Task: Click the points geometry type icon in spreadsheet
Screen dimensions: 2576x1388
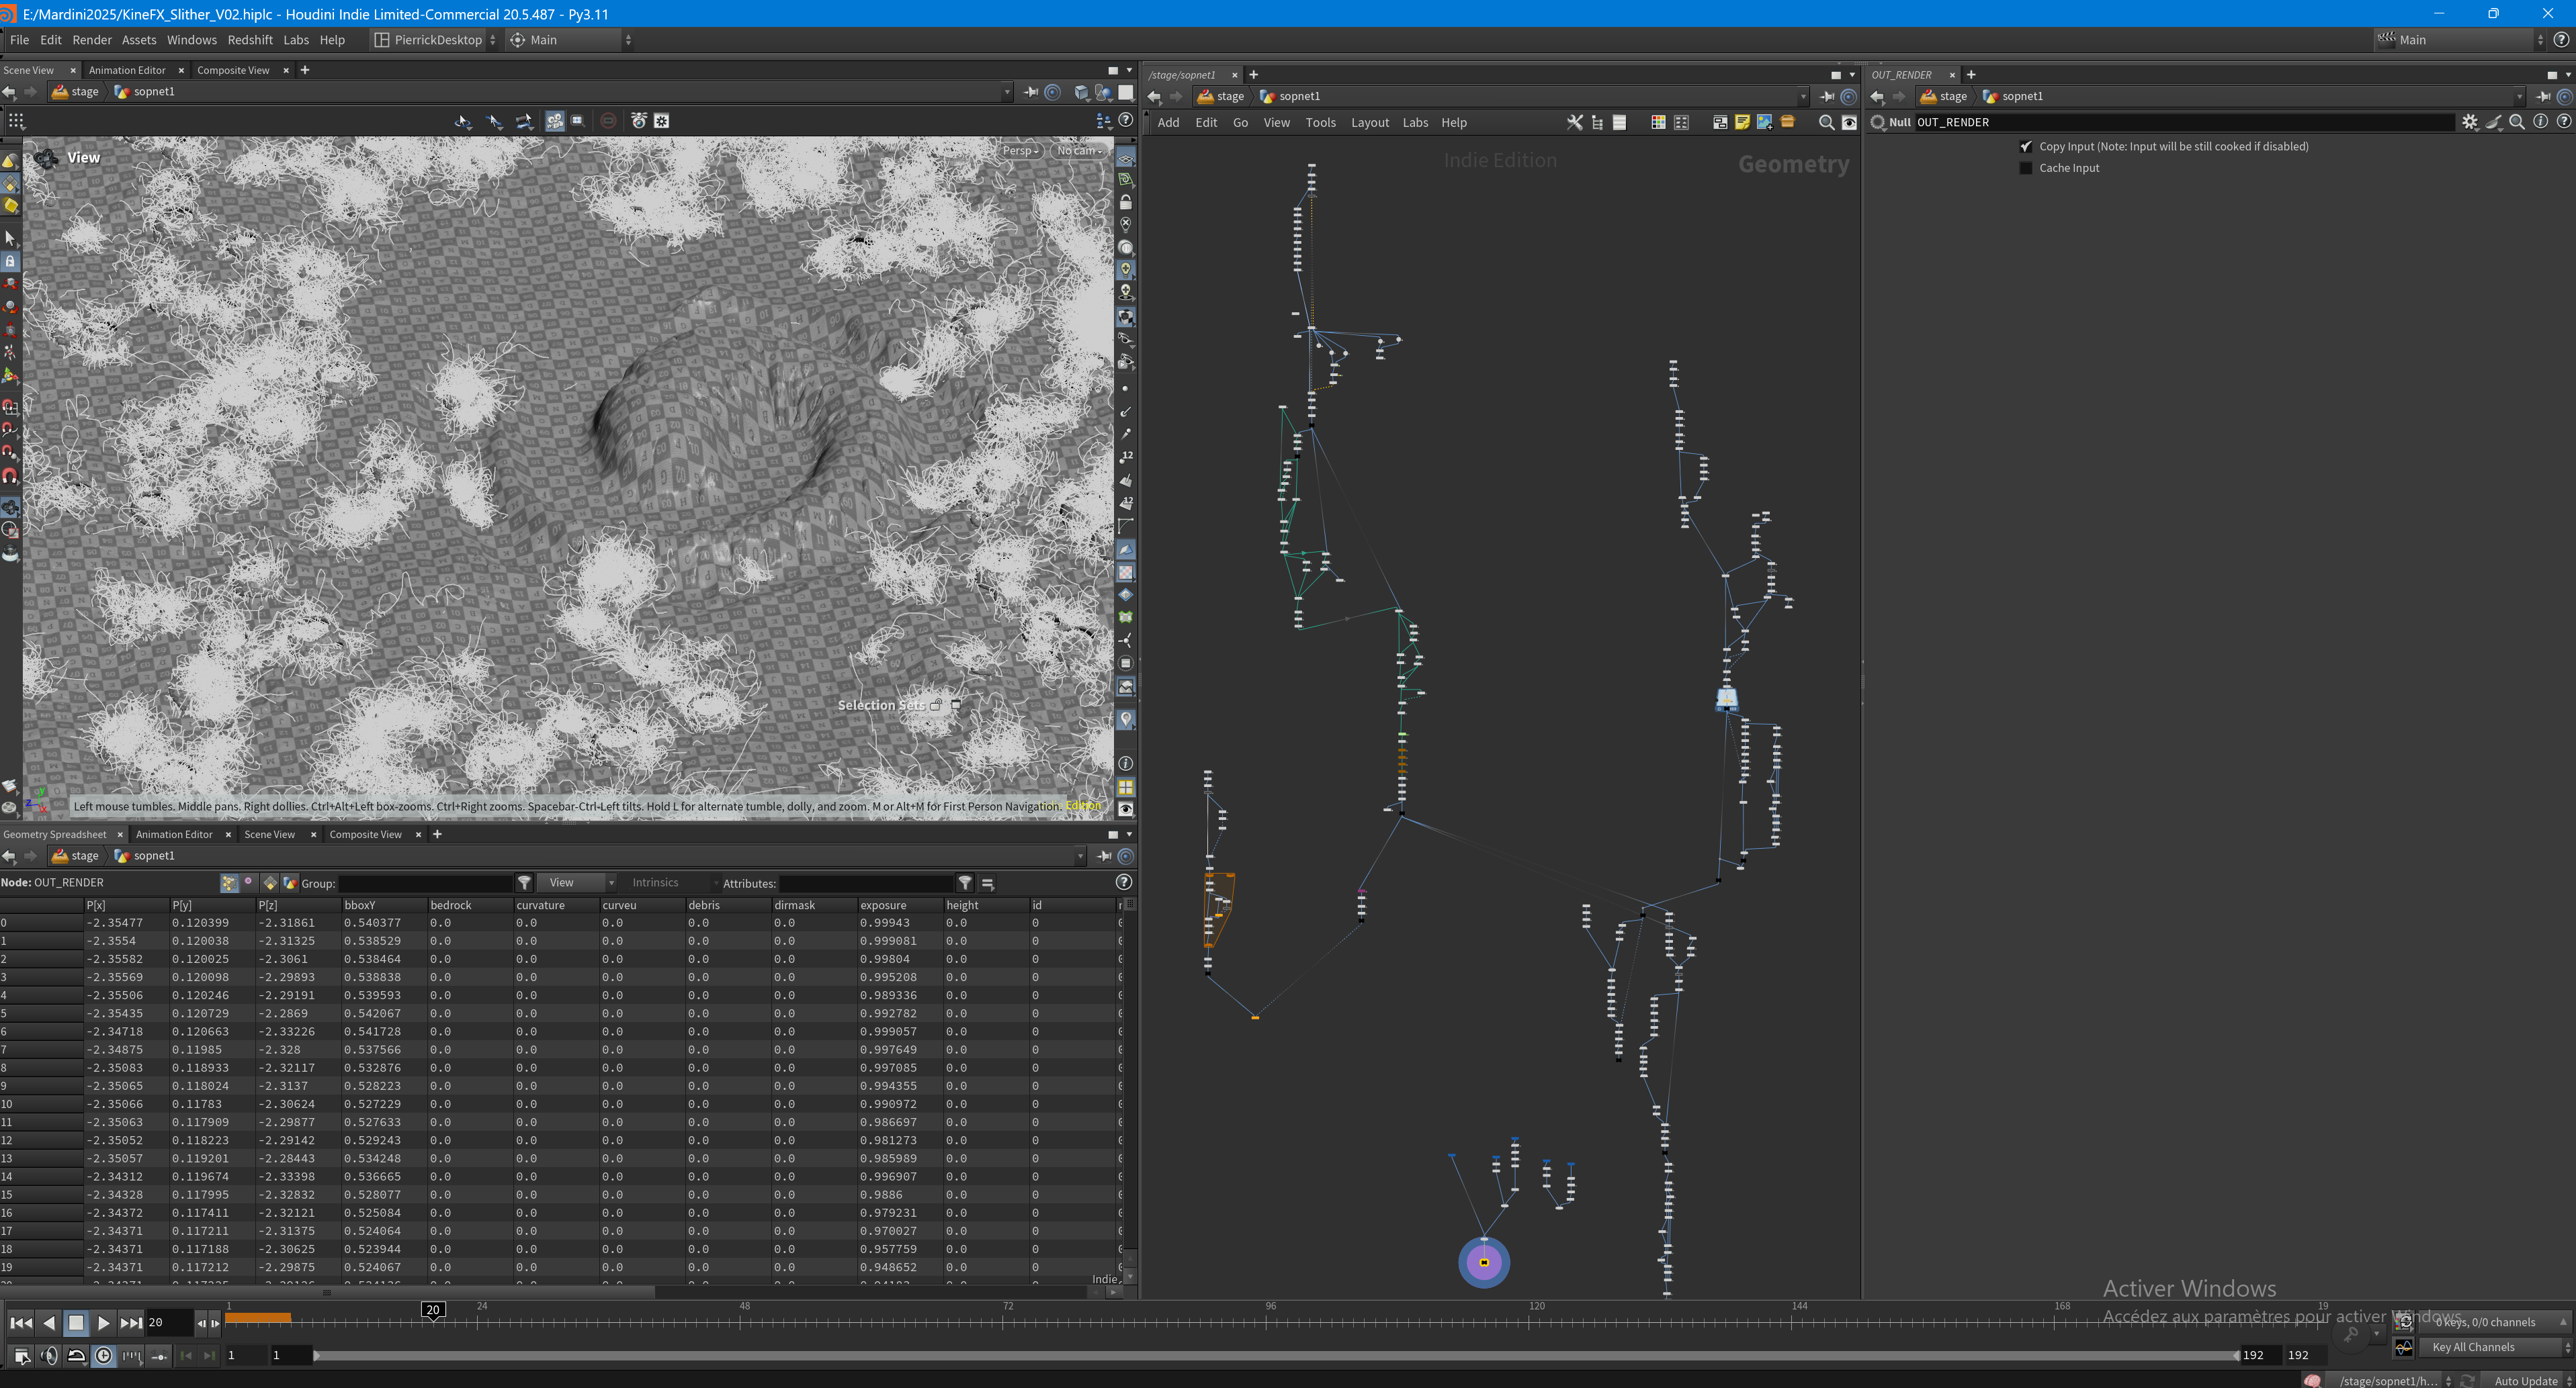Action: click(229, 882)
